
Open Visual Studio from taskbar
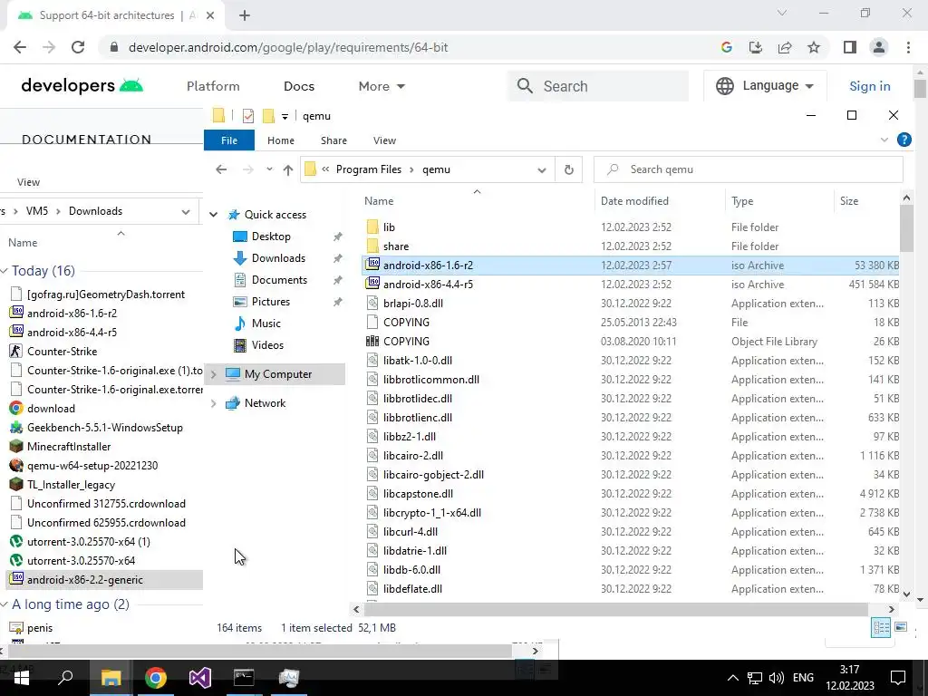(200, 678)
